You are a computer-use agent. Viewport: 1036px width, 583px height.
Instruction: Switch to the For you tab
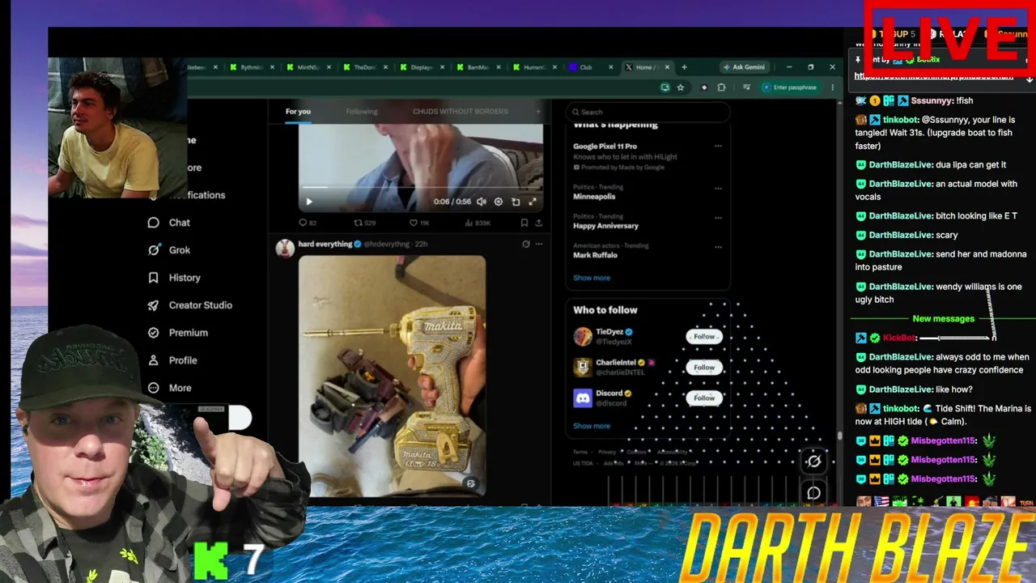point(298,112)
